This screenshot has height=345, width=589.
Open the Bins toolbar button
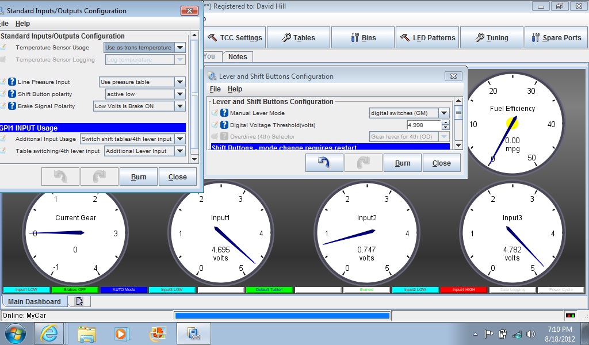click(x=363, y=37)
